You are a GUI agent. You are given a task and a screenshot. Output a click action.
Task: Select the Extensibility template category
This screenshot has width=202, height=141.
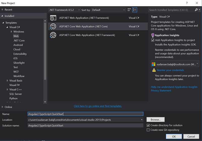click(x=20, y=54)
